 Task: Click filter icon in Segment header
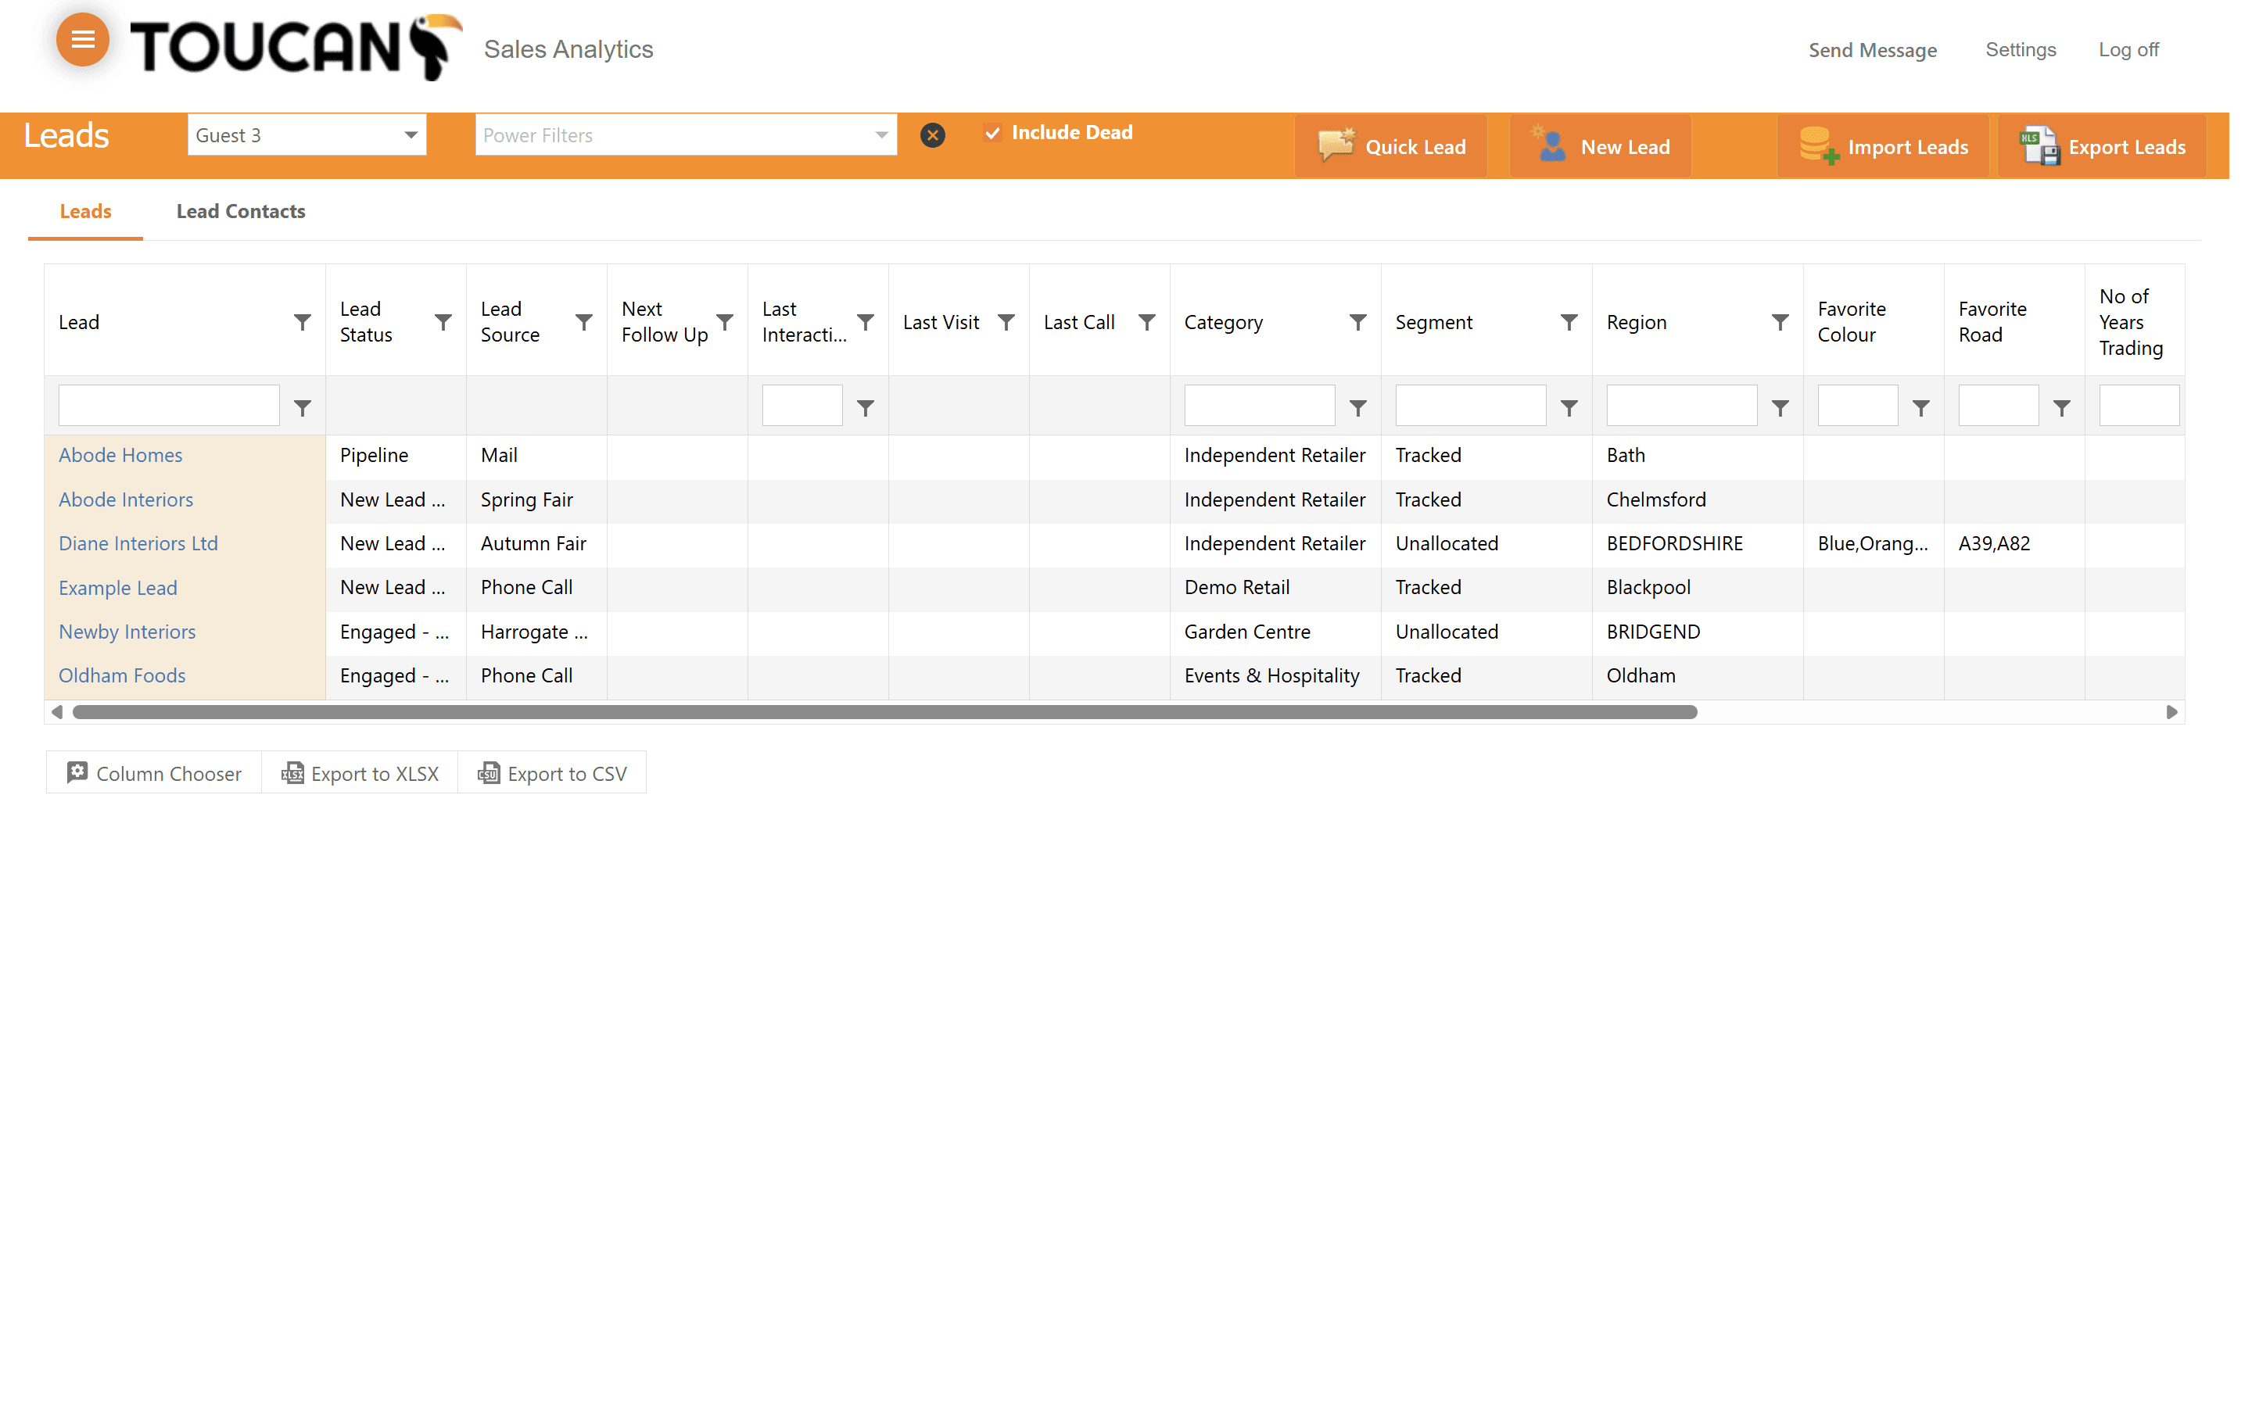coord(1569,322)
